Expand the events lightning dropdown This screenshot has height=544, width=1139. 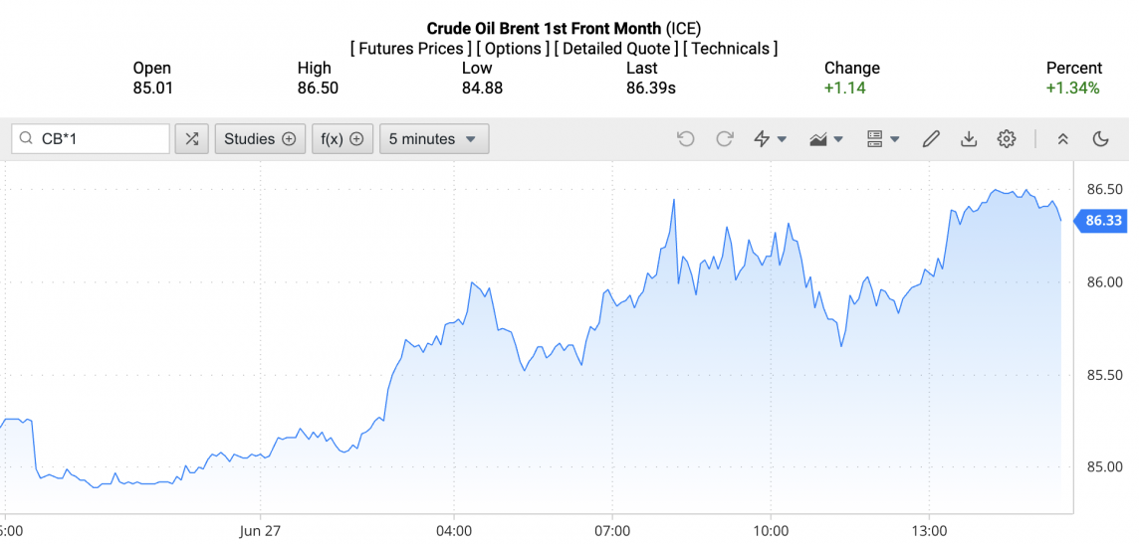(x=771, y=139)
